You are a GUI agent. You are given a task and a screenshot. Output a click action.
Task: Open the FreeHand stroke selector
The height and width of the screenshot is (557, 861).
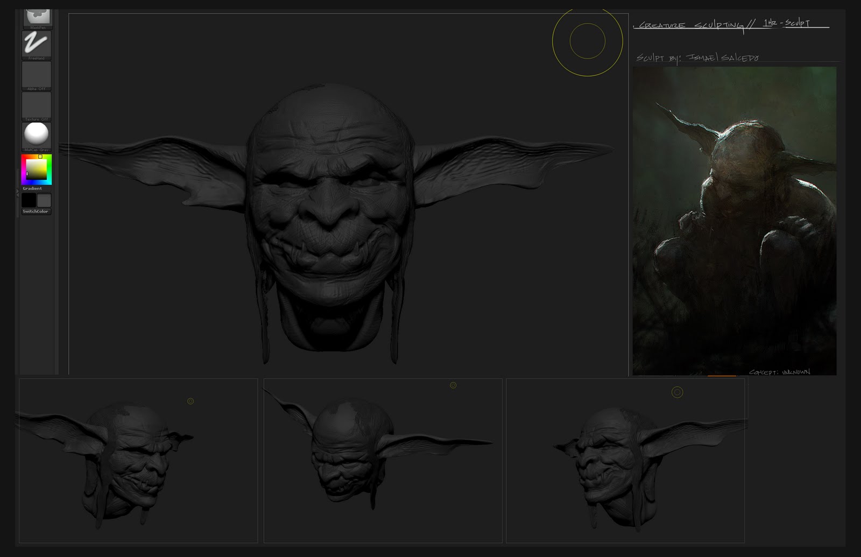tap(37, 45)
